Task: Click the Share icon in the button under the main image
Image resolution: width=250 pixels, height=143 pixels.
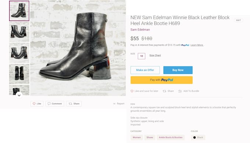Action: point(70,104)
